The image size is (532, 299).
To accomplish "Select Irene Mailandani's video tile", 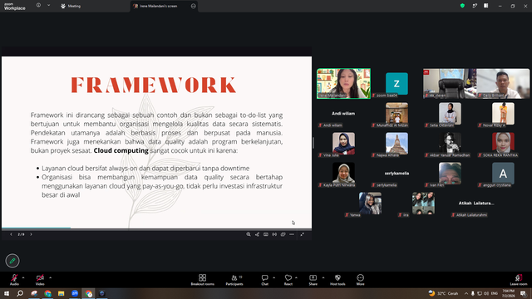I will point(343,84).
